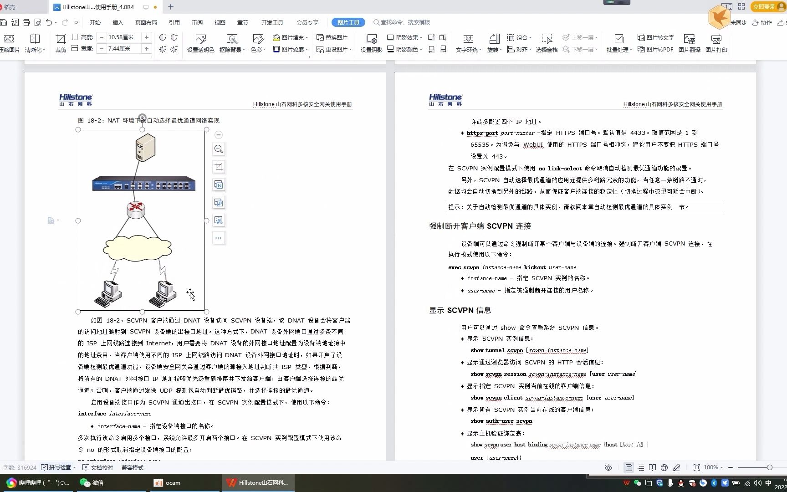Click the zoom slider handle
Image resolution: width=787 pixels, height=492 pixels.
click(769, 467)
